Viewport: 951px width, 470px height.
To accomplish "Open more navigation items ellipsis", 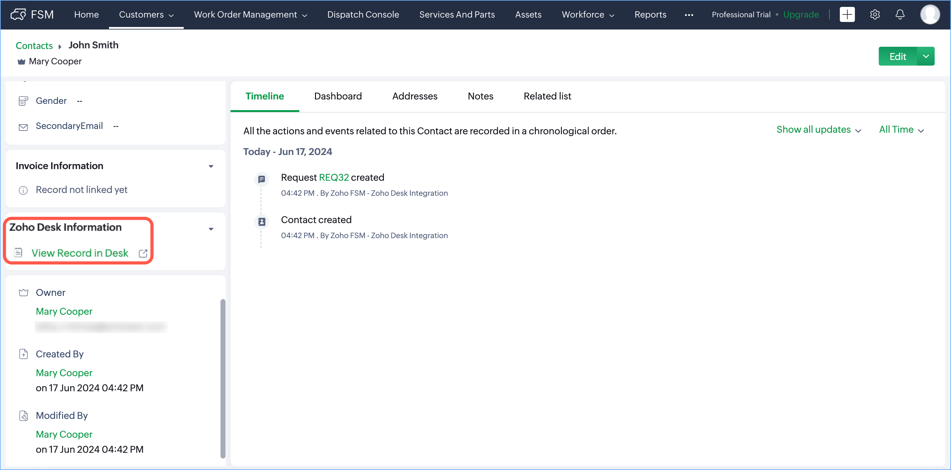I will tap(688, 15).
